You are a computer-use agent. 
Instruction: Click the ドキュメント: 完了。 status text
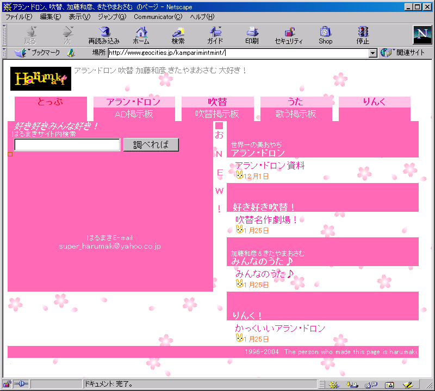(108, 384)
